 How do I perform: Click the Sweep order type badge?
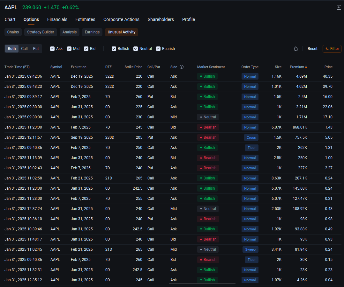pyautogui.click(x=250, y=249)
